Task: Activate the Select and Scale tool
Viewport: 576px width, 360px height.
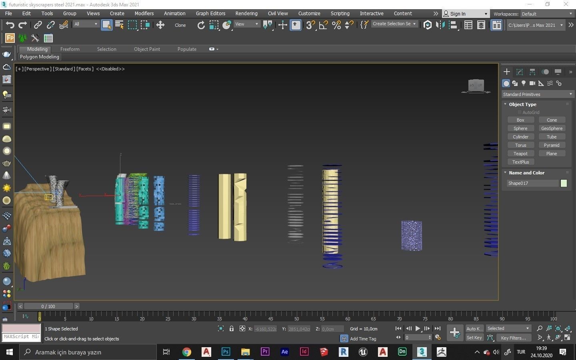Action: pos(214,25)
